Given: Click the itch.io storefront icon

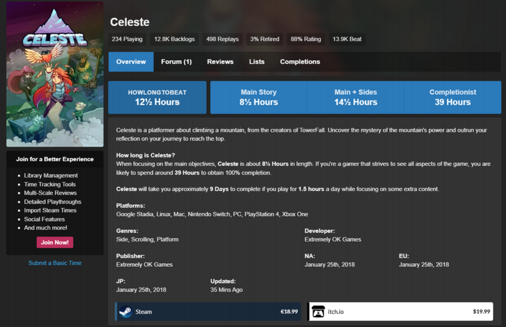Looking at the screenshot, I should (x=318, y=312).
